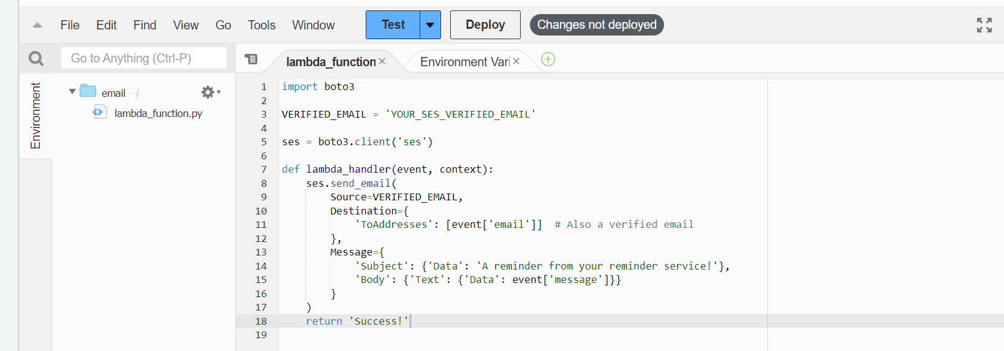Click the fullscreen expand icon
The image size is (1004, 351).
[984, 25]
